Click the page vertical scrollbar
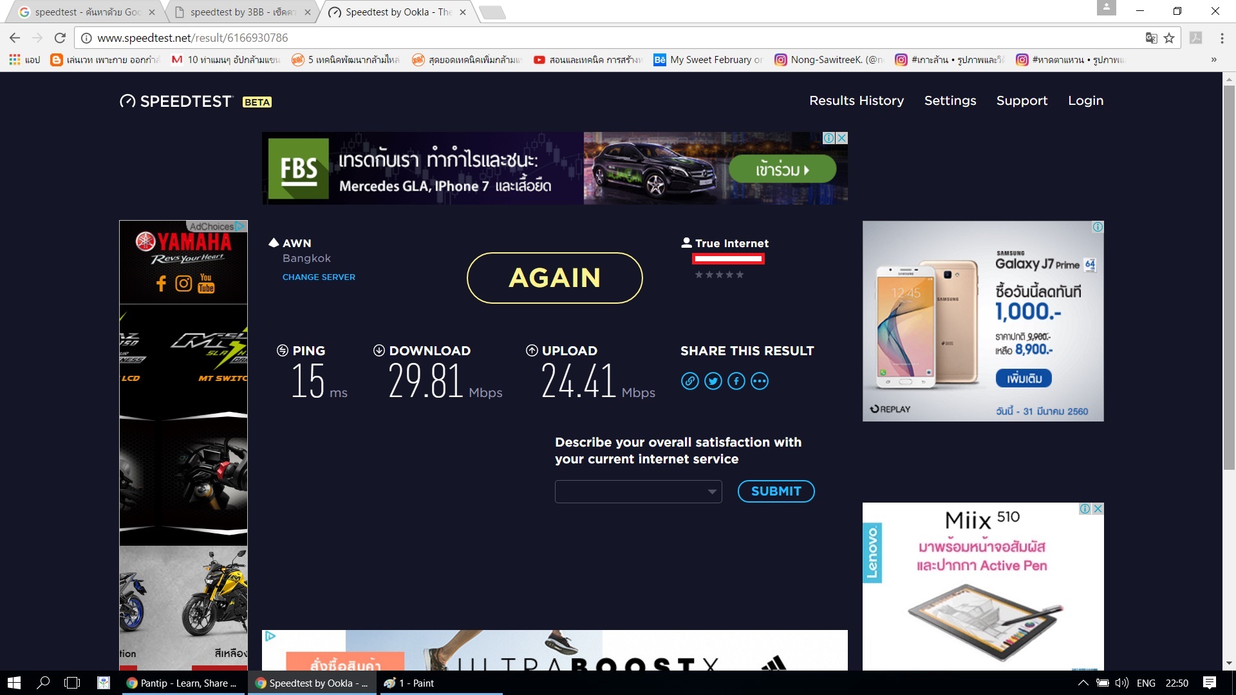Viewport: 1236px width, 695px height. 1229,277
